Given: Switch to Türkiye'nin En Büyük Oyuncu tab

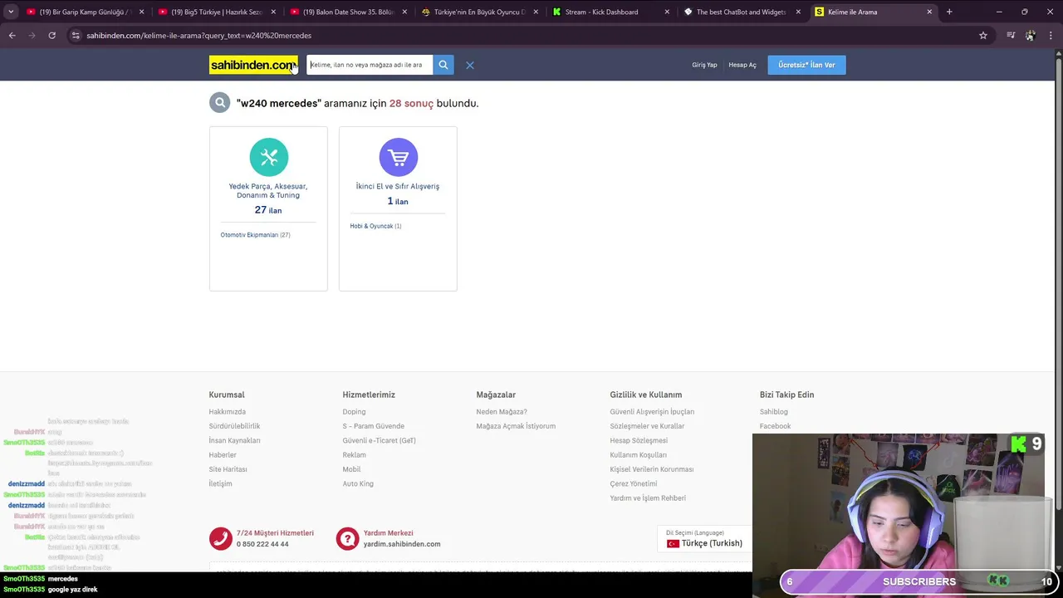Looking at the screenshot, I should (x=481, y=12).
